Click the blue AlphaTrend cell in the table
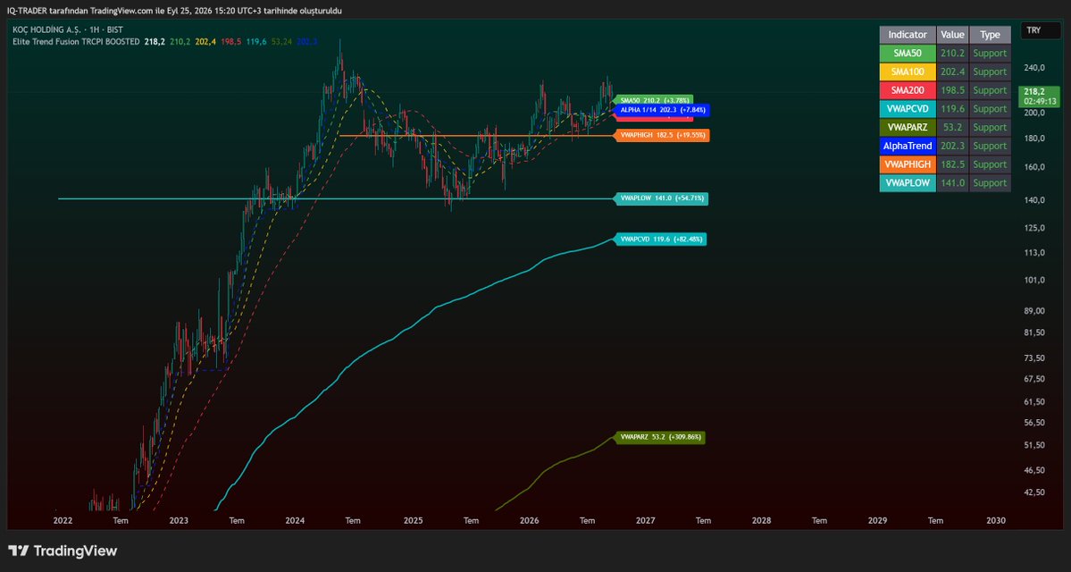 tap(907, 146)
